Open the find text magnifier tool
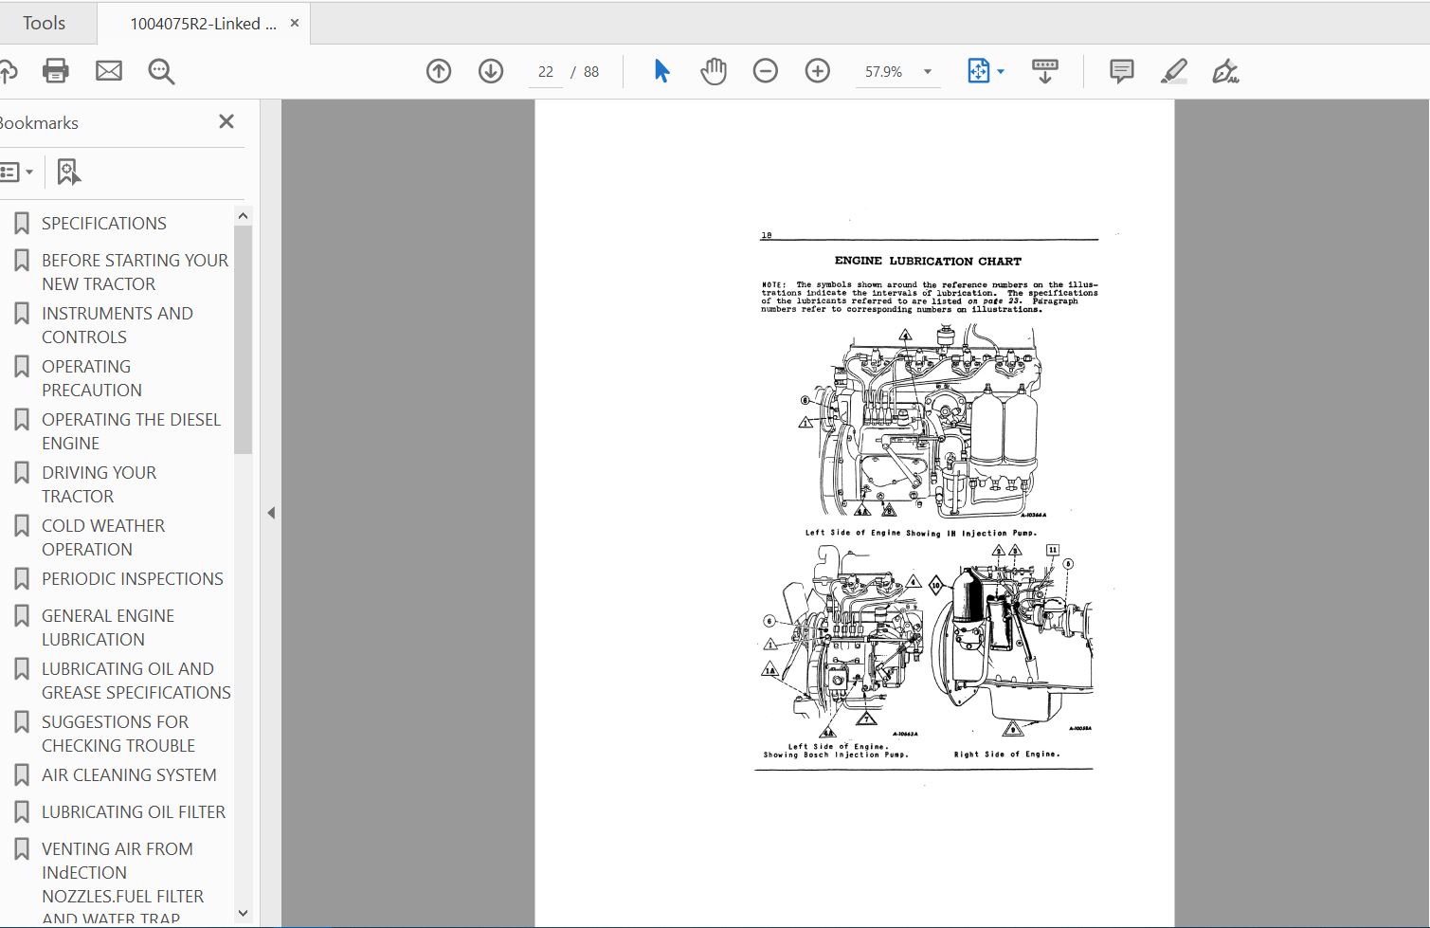1430x928 pixels. (x=161, y=71)
